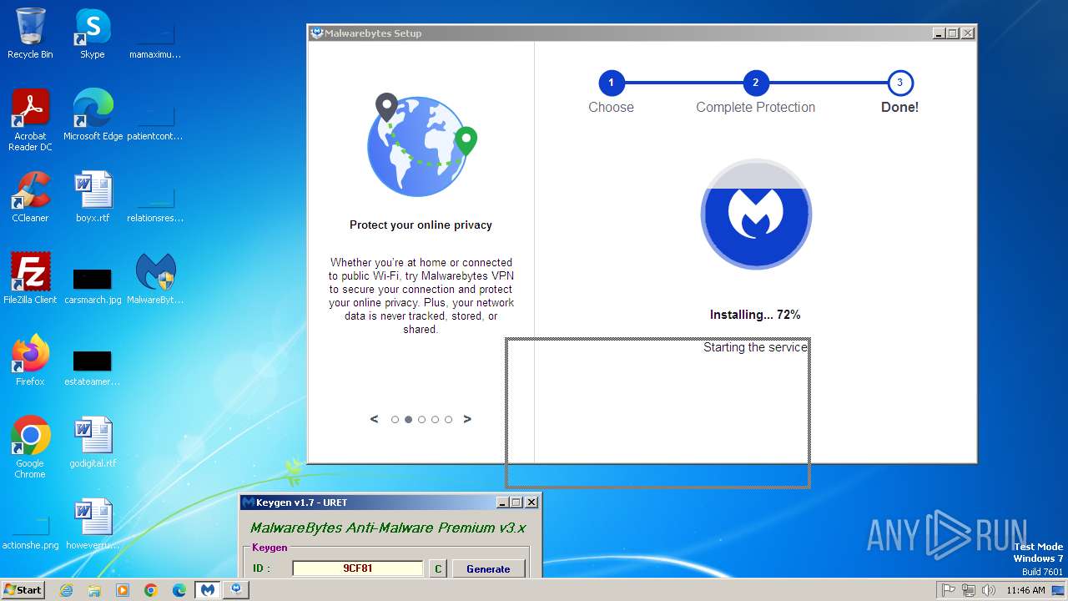Viewport: 1068px width, 601px height.
Task: Click the C copy button in Keygen
Action: [438, 568]
